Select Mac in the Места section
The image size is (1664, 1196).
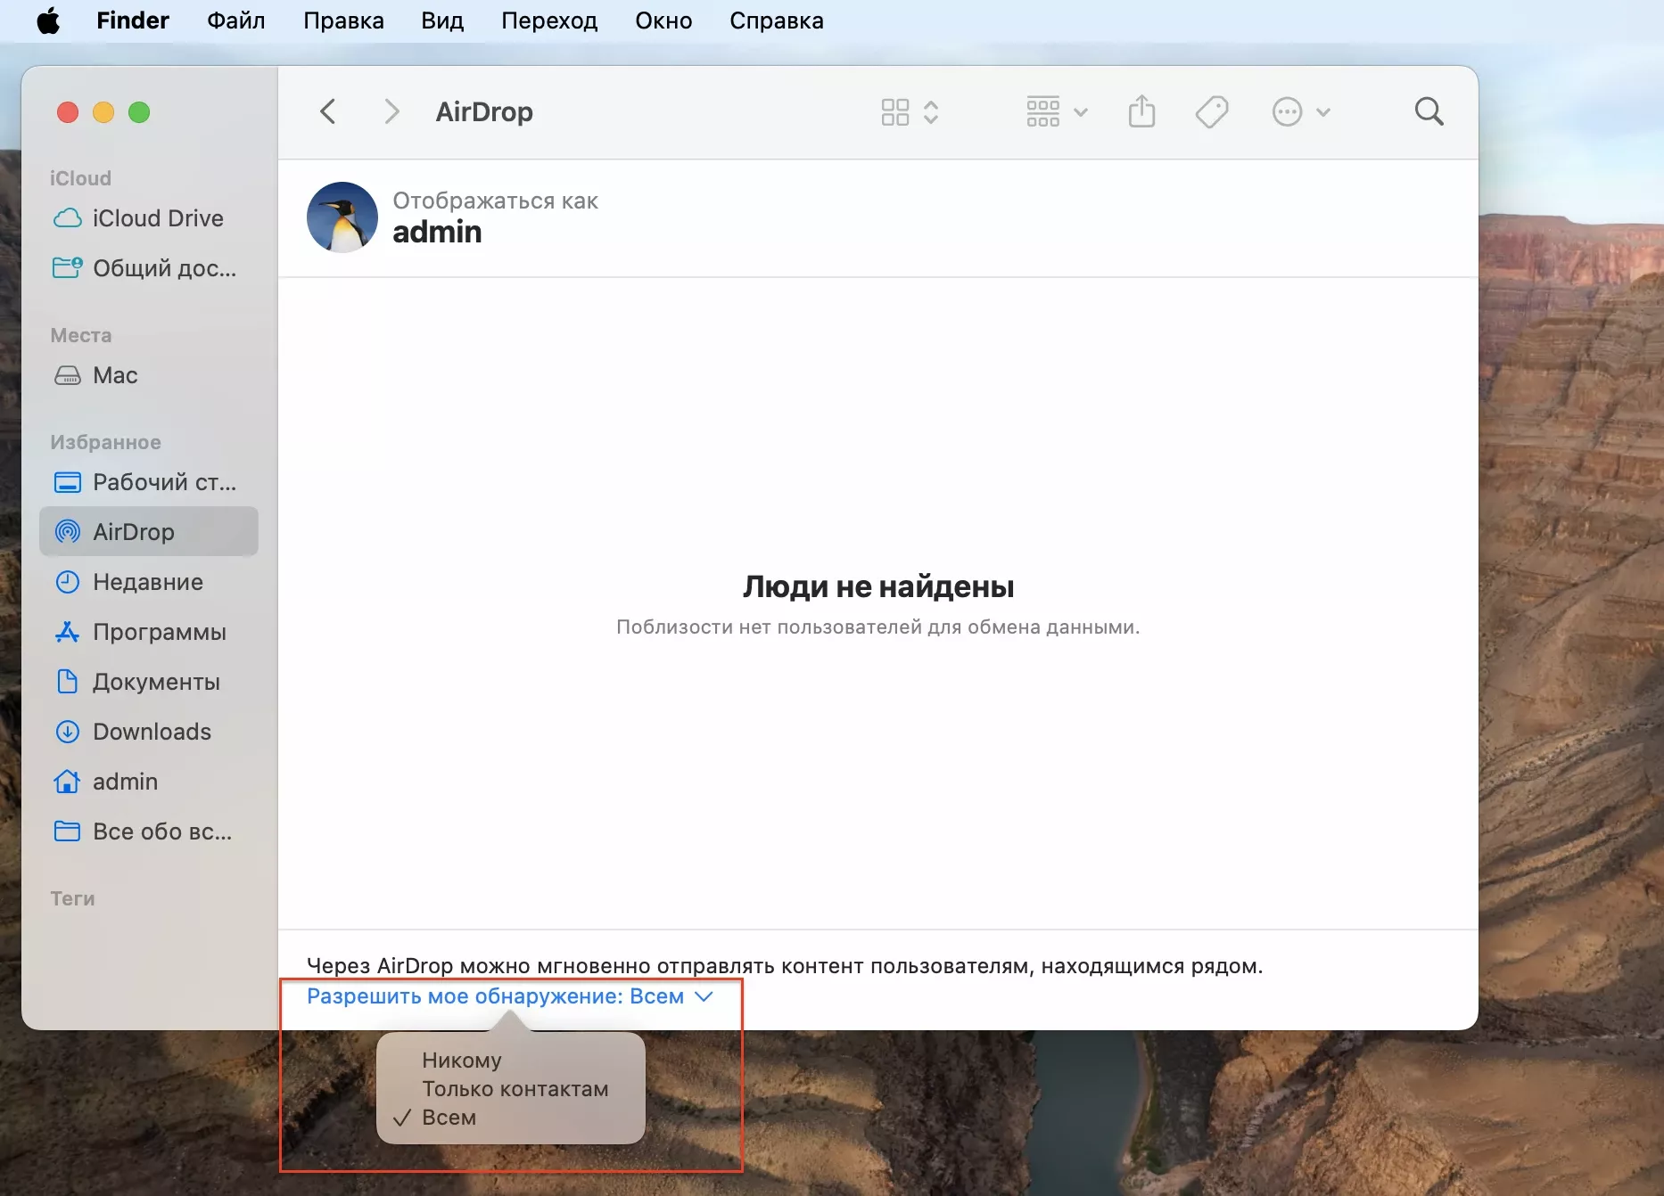(149, 375)
